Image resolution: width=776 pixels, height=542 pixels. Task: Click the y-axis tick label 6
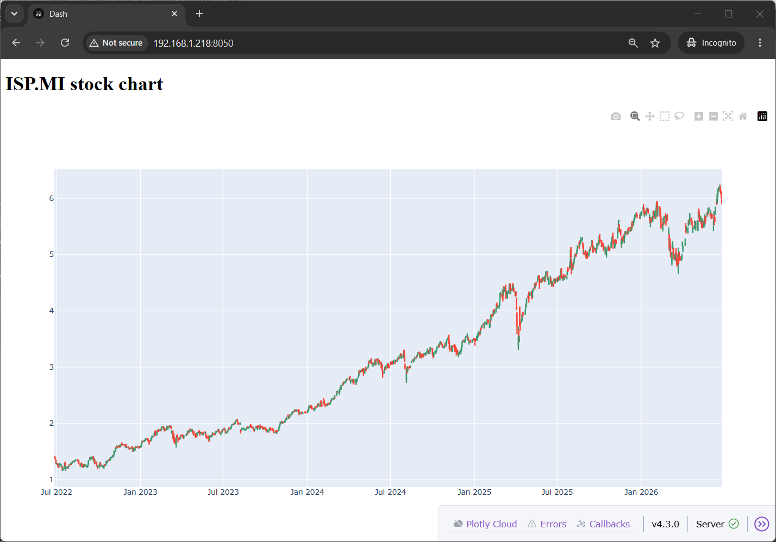[52, 198]
